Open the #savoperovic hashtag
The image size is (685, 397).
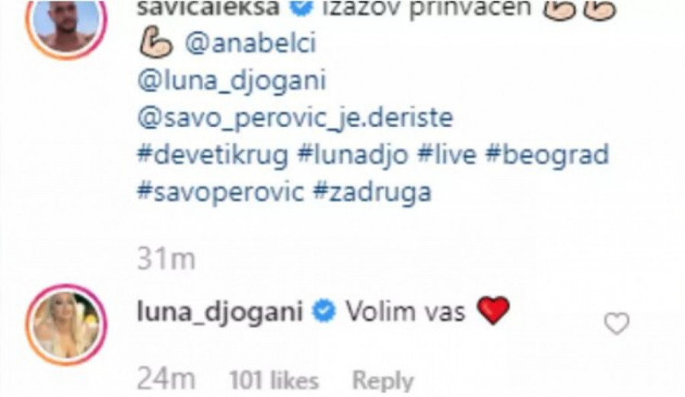point(220,192)
